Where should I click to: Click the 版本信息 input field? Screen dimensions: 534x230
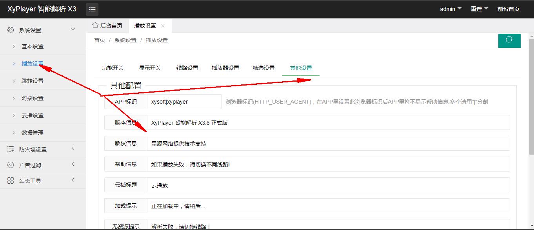coord(329,122)
